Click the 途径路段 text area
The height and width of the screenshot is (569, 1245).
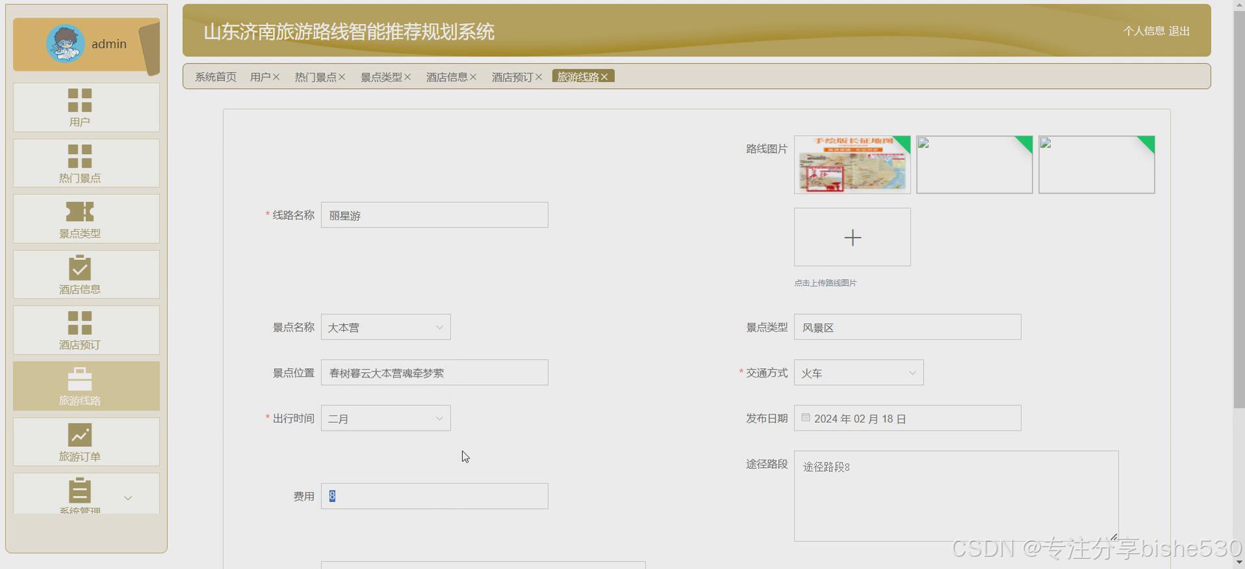pos(956,496)
